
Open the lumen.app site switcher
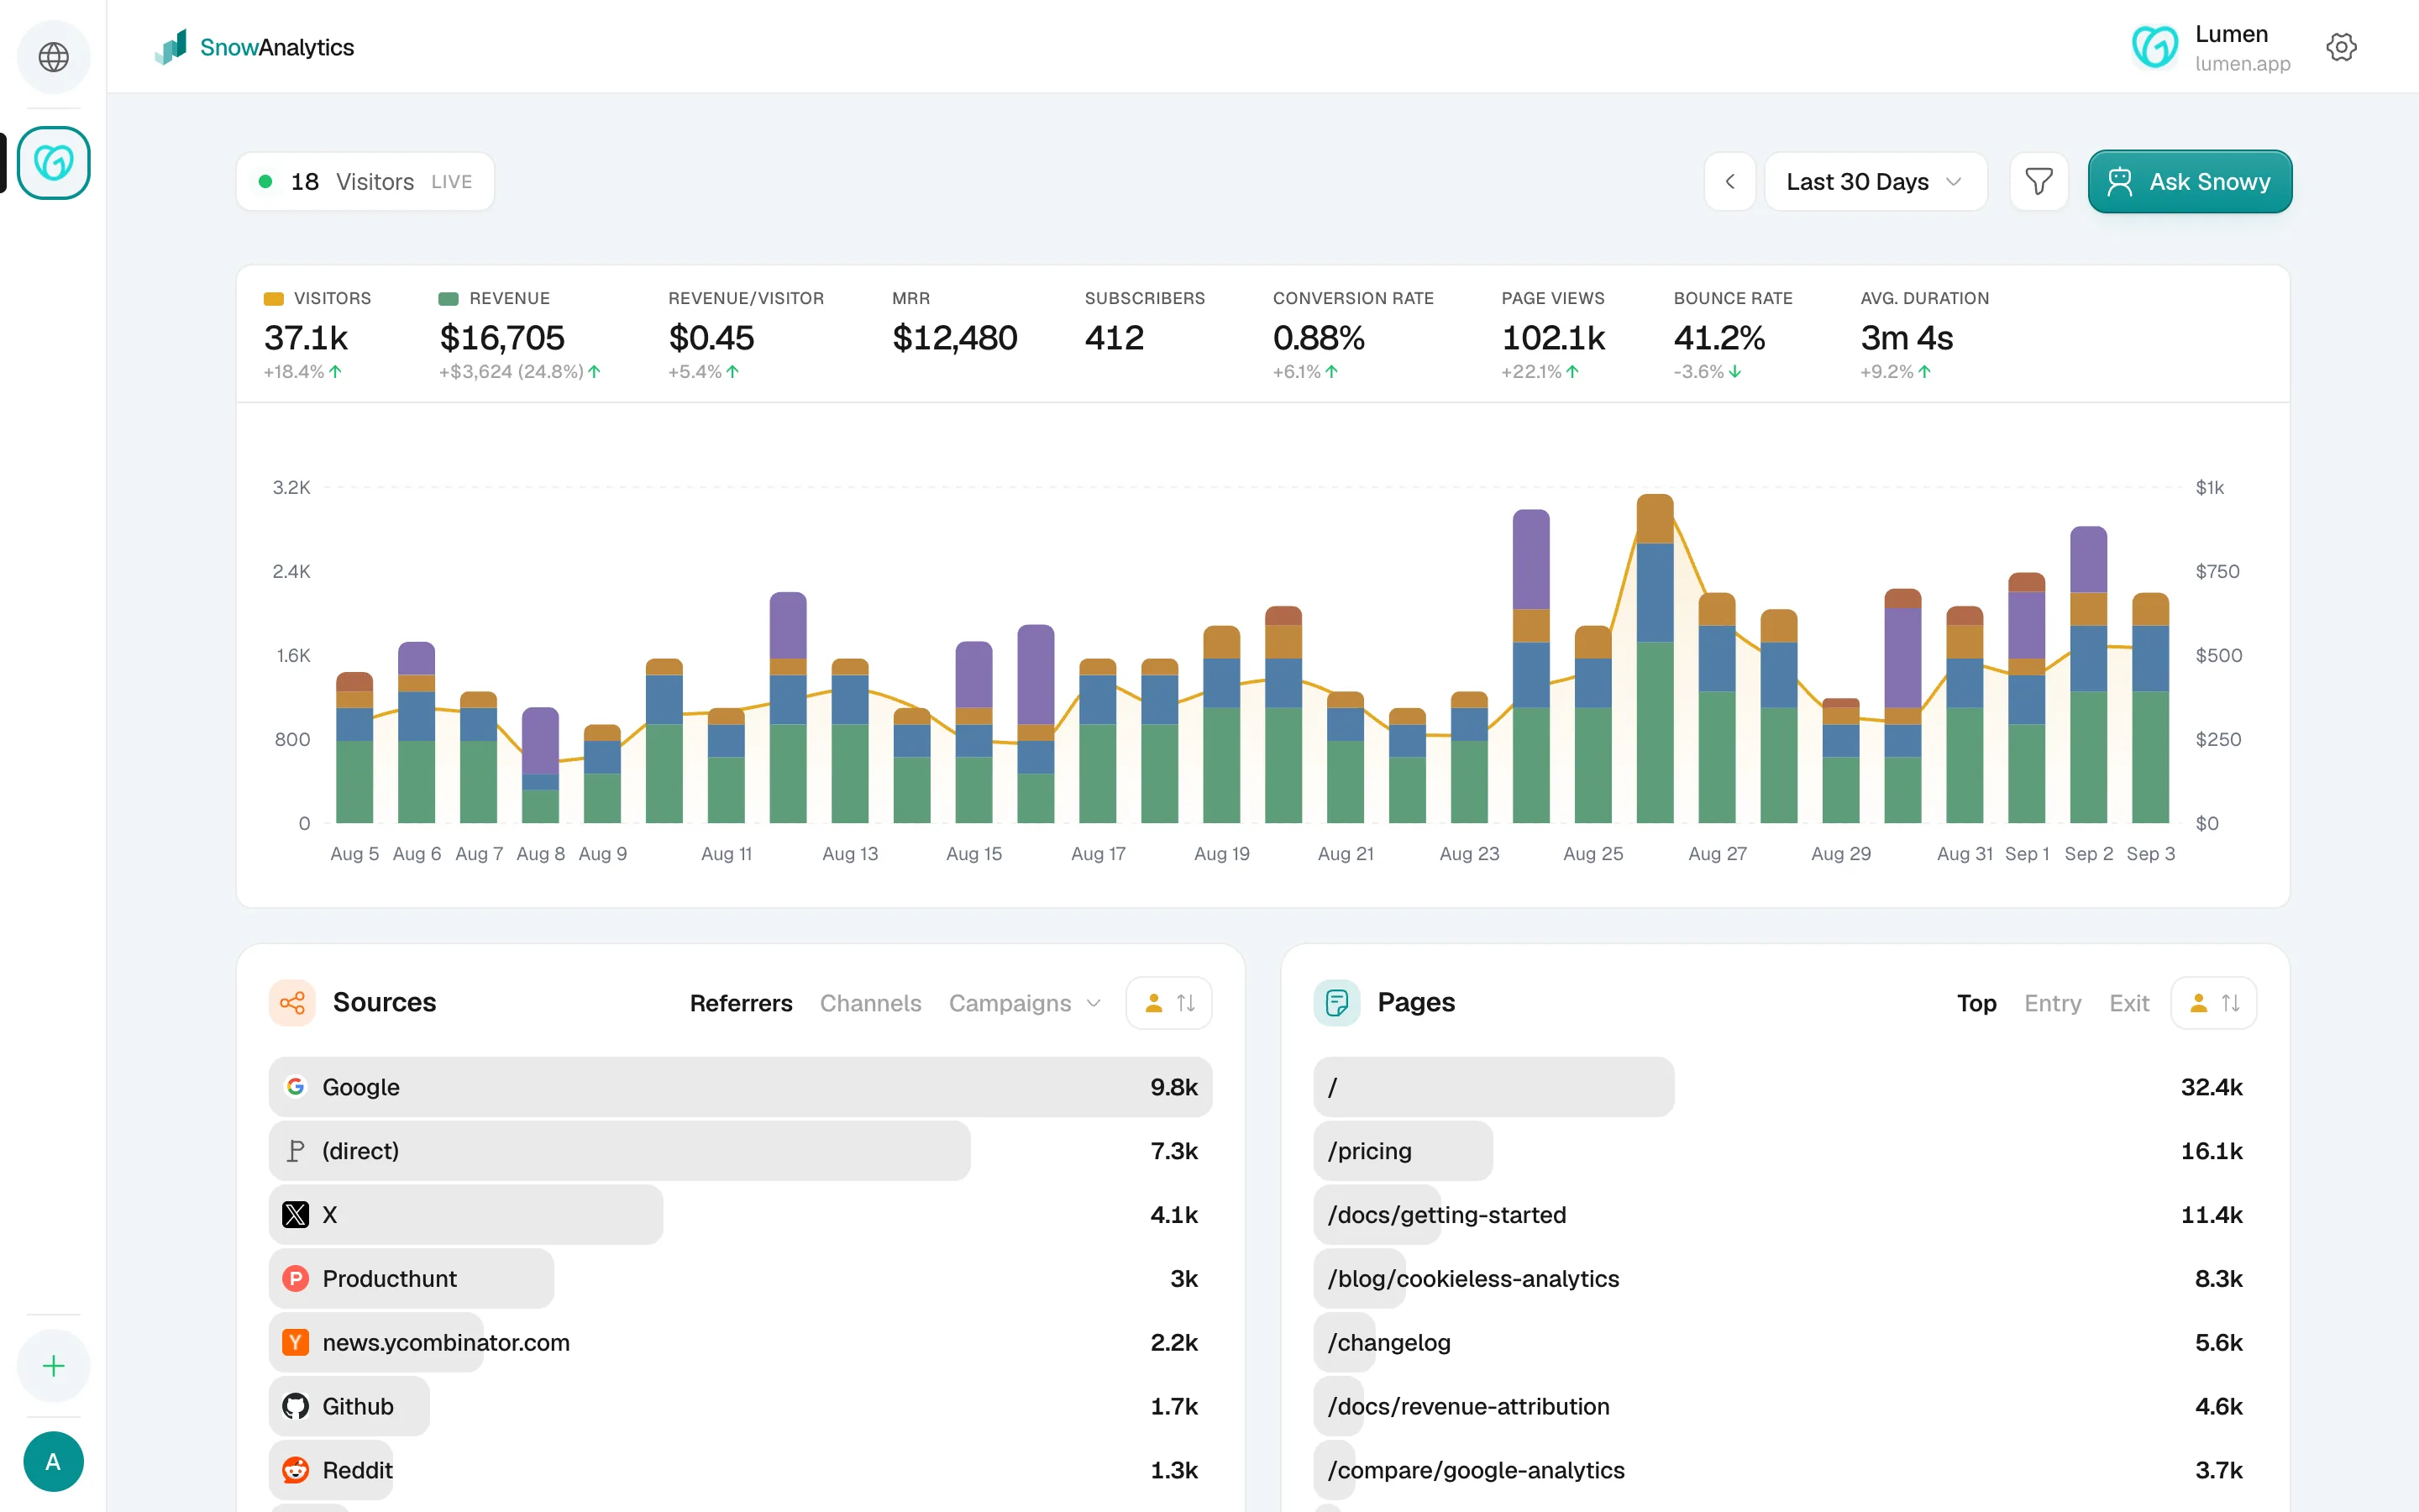point(2211,47)
